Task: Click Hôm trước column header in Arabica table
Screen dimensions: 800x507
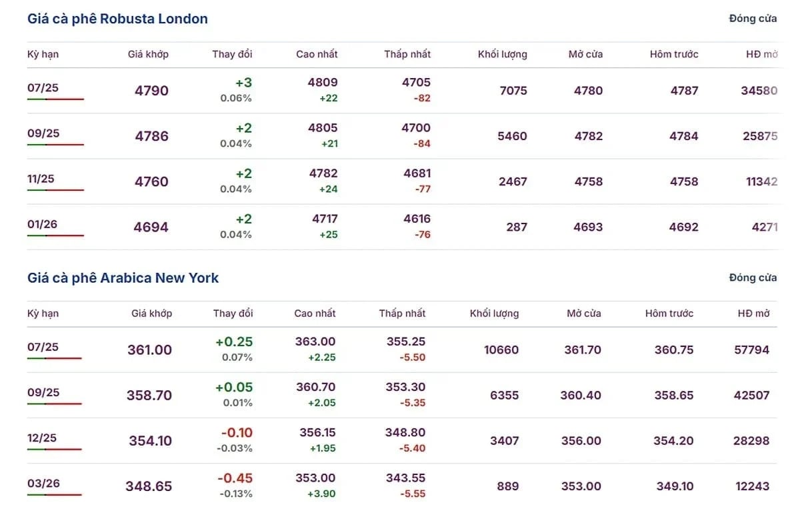Action: (x=669, y=313)
